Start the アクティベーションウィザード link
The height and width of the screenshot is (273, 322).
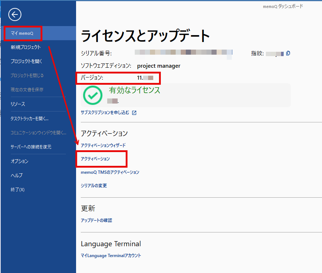[x=103, y=145]
